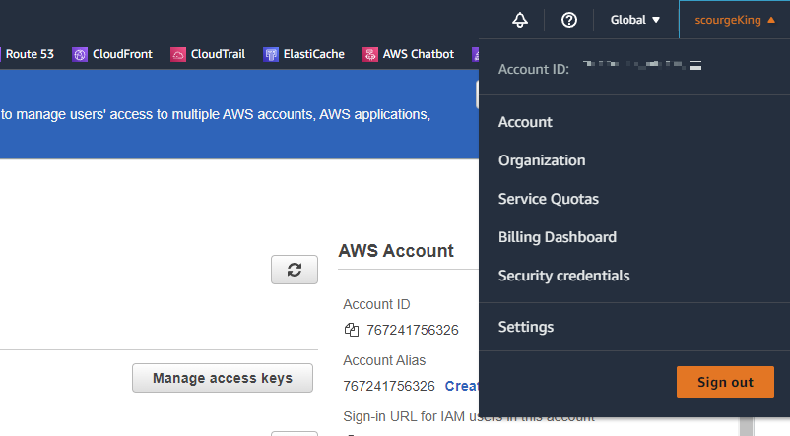Image resolution: width=790 pixels, height=436 pixels.
Task: Click the CloudTrail service icon
Action: click(178, 54)
